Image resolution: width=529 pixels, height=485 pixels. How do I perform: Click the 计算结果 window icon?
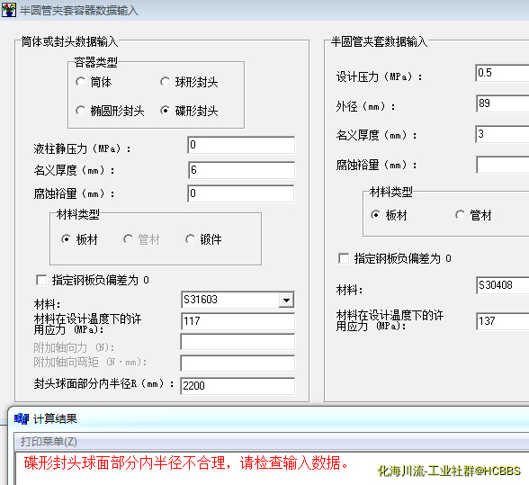click(22, 418)
